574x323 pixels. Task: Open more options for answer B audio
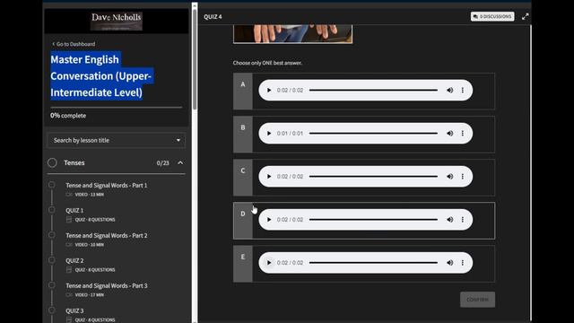click(463, 134)
